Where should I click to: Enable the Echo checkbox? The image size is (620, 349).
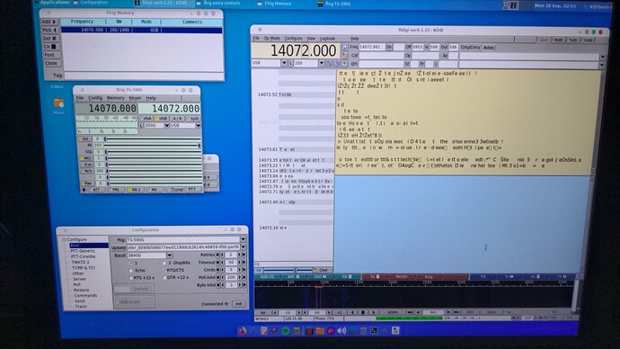coord(131,270)
